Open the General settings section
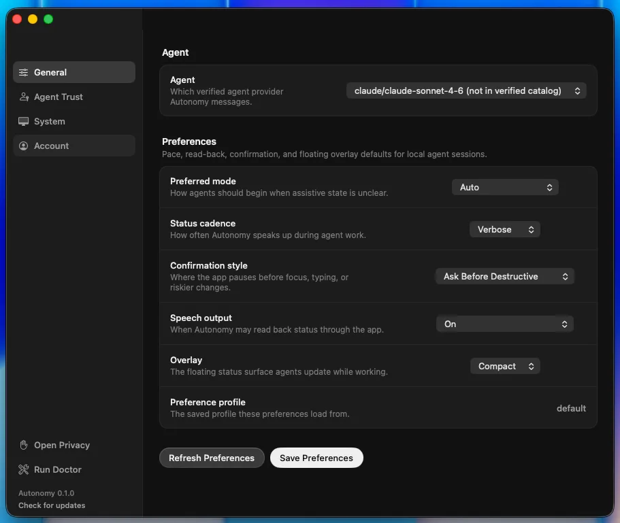620x523 pixels. (x=74, y=72)
